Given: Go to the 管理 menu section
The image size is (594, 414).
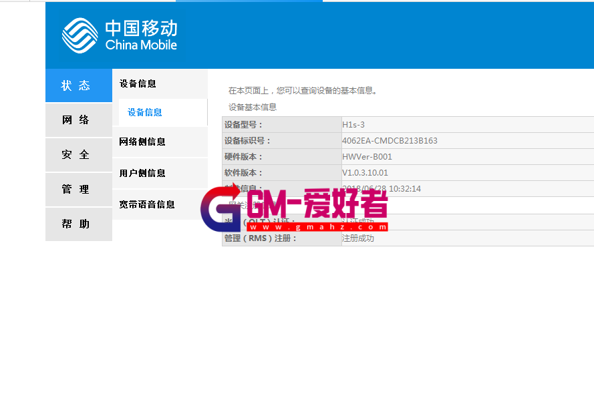Looking at the screenshot, I should (76, 190).
